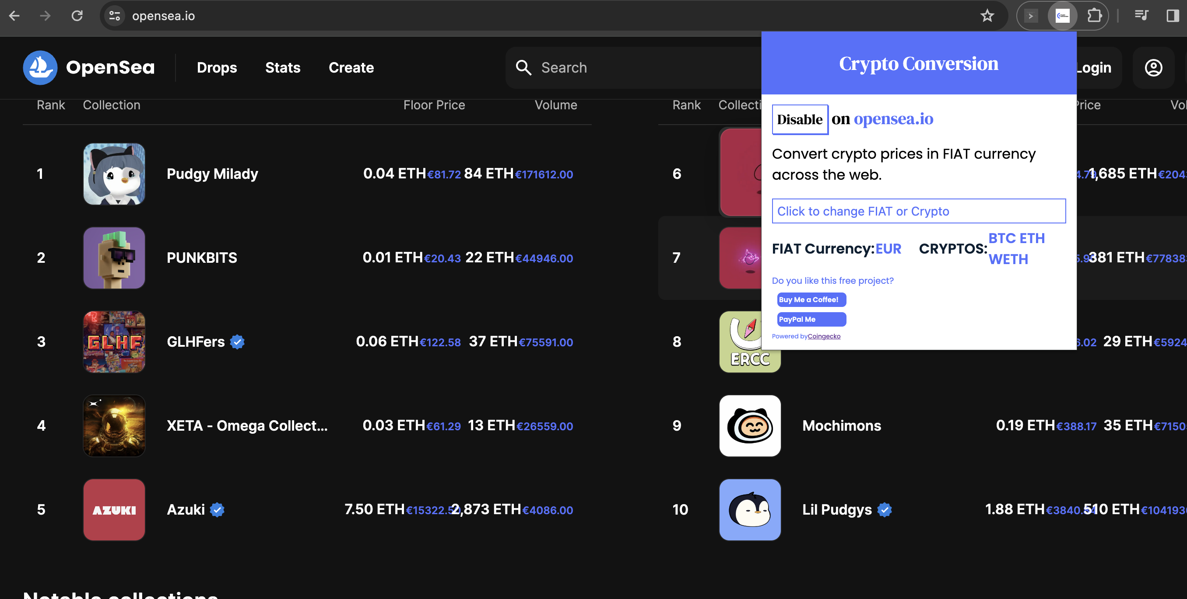Click GLHFers collection name

(195, 341)
